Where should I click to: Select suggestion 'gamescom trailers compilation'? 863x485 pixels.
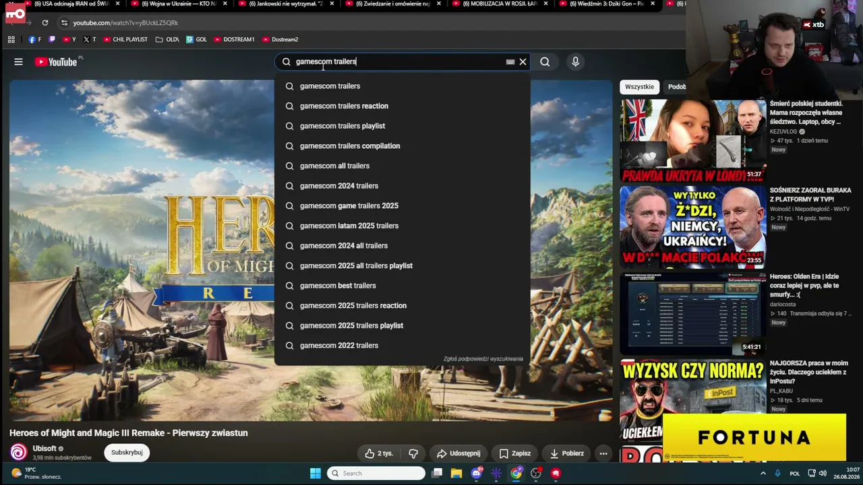pyautogui.click(x=403, y=146)
